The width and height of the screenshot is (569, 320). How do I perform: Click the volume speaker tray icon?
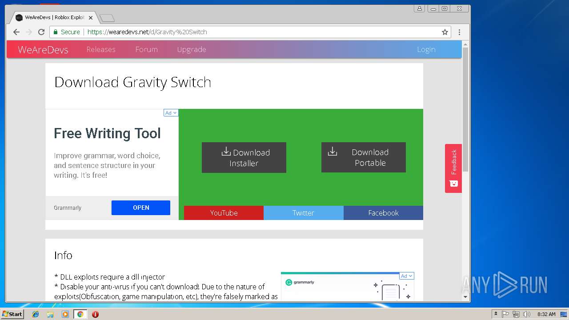click(x=527, y=314)
